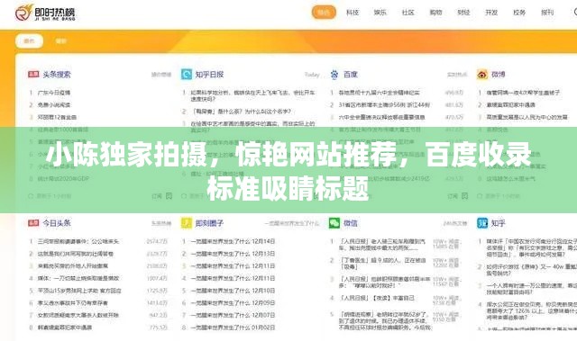Screen dimensions: 577x341
Task: Switch to the 社区 nav tab
Action: pos(408,13)
